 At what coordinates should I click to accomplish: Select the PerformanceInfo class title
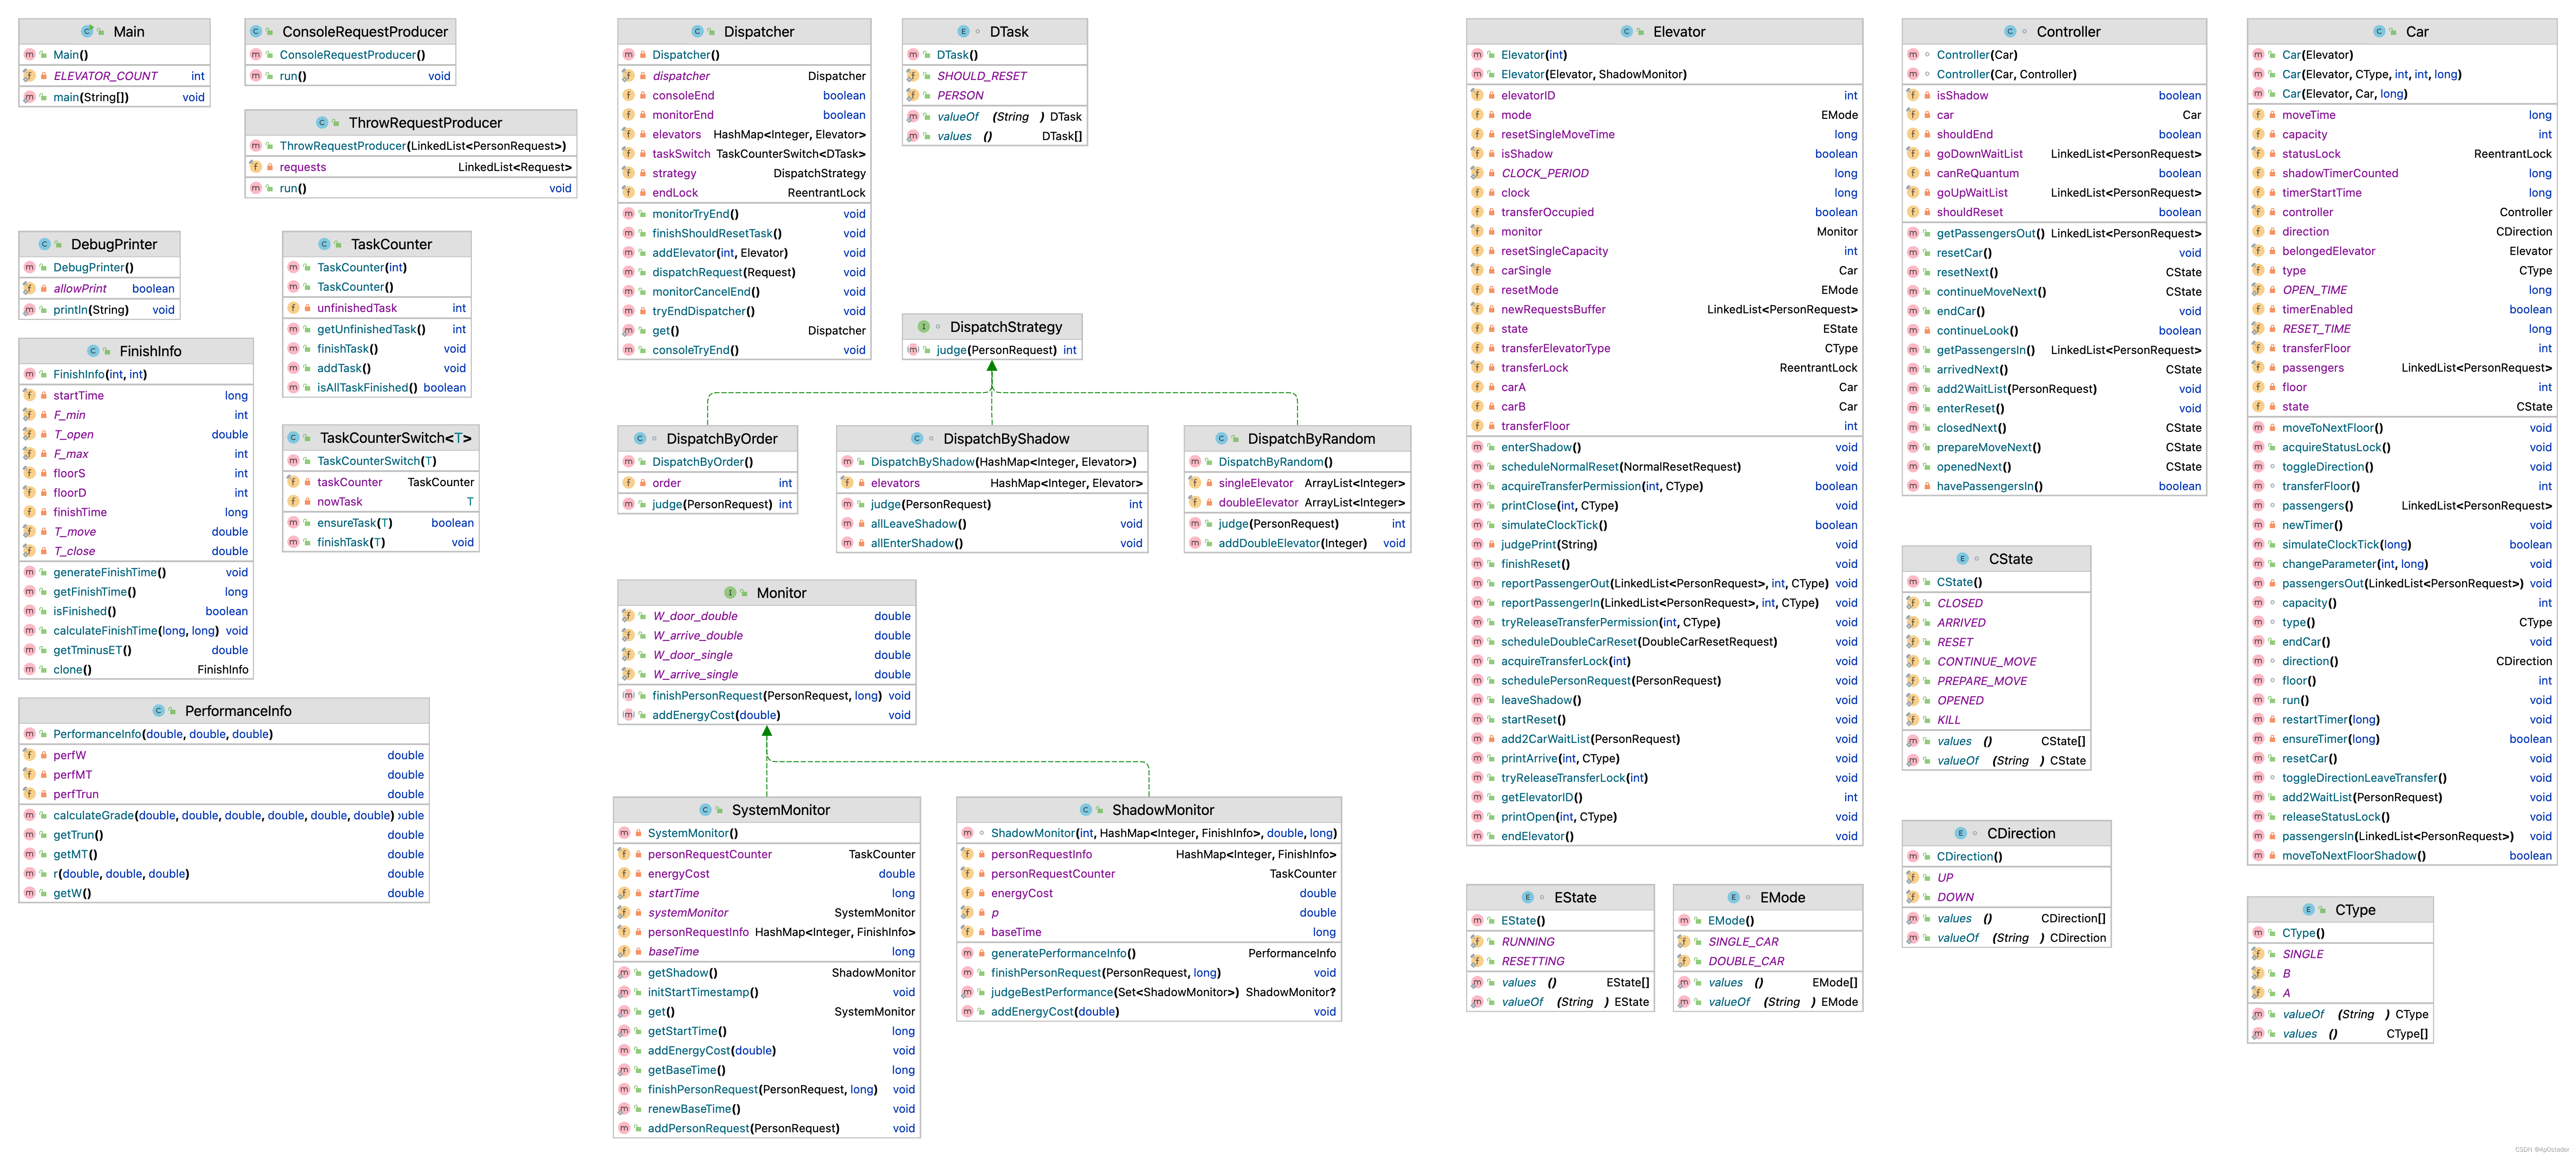(x=238, y=710)
